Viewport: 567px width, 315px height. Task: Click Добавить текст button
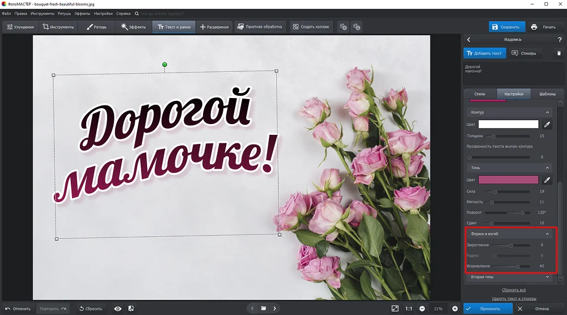pos(485,53)
